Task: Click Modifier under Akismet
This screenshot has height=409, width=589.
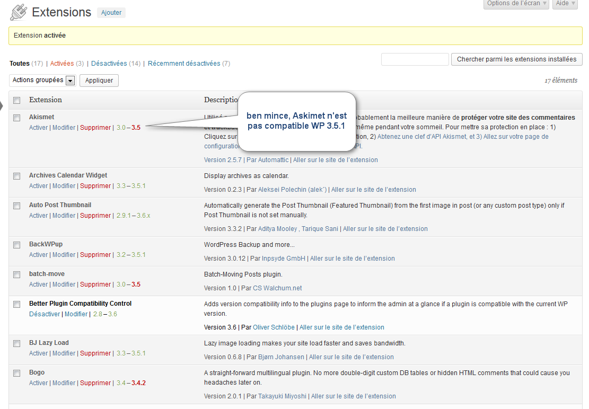Action: point(64,128)
